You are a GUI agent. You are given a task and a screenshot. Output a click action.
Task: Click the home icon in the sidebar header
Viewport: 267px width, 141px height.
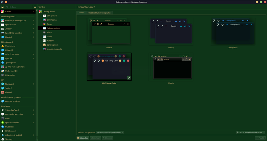[2, 7]
